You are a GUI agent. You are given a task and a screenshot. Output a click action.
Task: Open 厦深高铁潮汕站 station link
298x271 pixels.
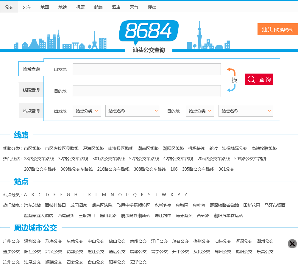(135, 216)
